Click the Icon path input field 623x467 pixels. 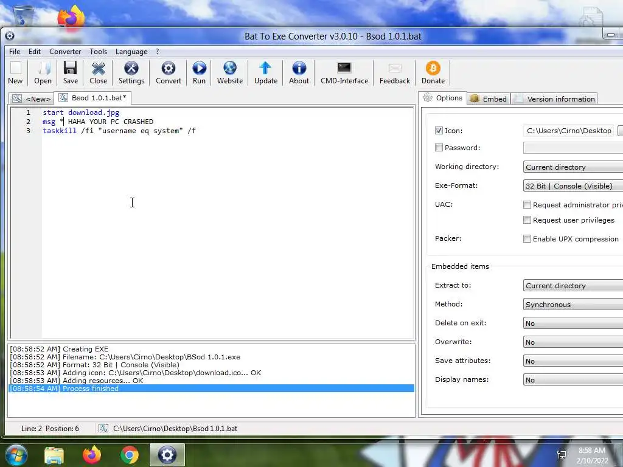coord(569,131)
